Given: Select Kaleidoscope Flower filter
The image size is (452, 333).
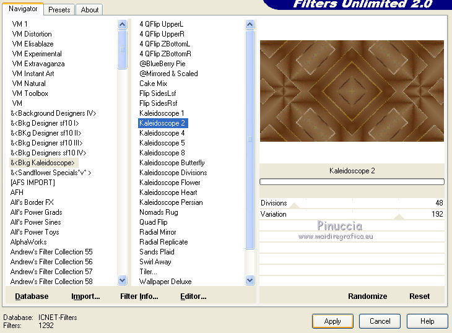Looking at the screenshot, I should coord(170,183).
